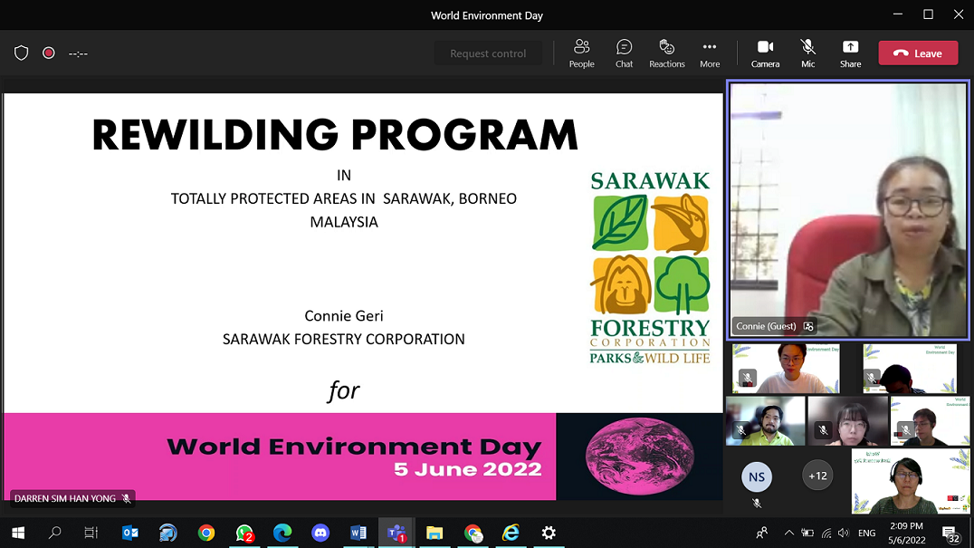Image resolution: width=974 pixels, height=548 pixels.
Task: Open the Share content tray
Action: coord(850,53)
